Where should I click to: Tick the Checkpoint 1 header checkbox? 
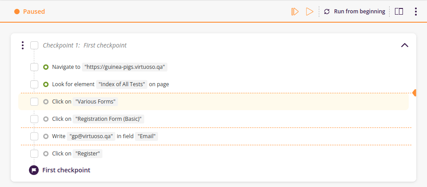pyautogui.click(x=34, y=45)
